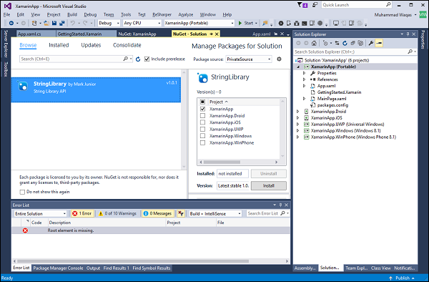Screen dimensions: 429x282
Task: Open the Build menu
Action: [x=72, y=14]
